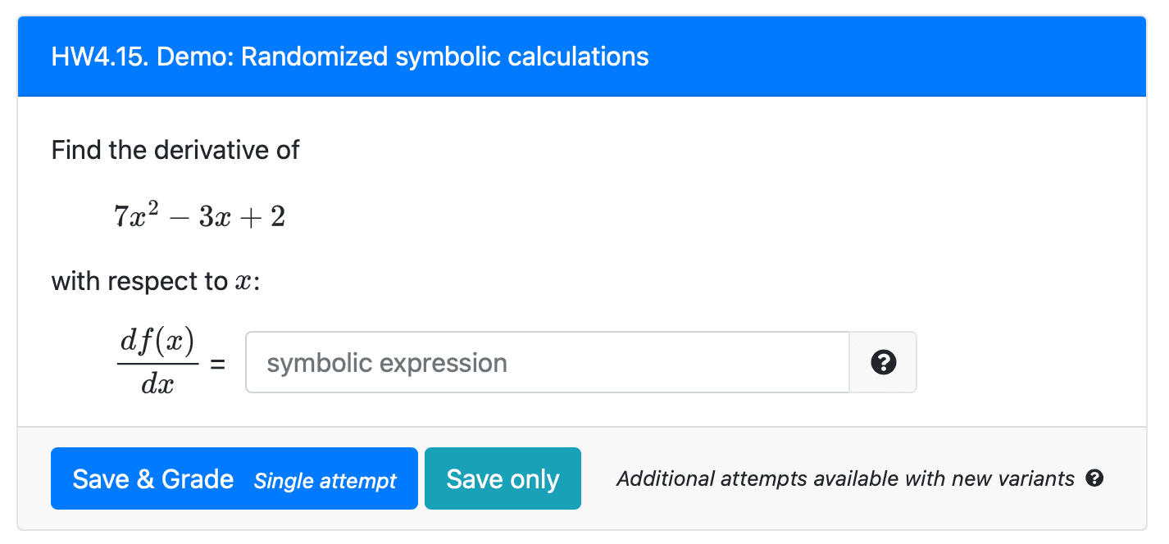Click the Find the derivative prompt text
This screenshot has width=1169, height=544.
[x=175, y=150]
